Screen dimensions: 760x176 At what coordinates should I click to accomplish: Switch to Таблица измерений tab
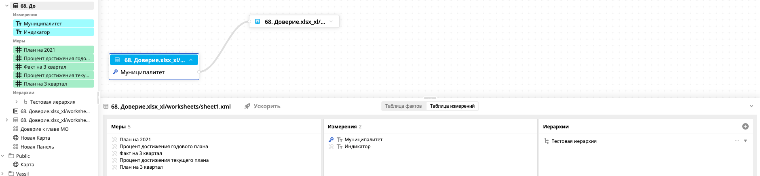(452, 106)
